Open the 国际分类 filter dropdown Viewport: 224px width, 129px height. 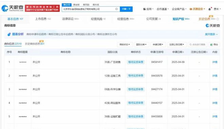(141, 45)
